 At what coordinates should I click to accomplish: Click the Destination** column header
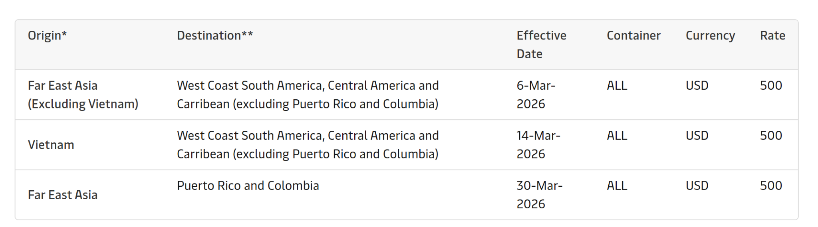pyautogui.click(x=215, y=36)
